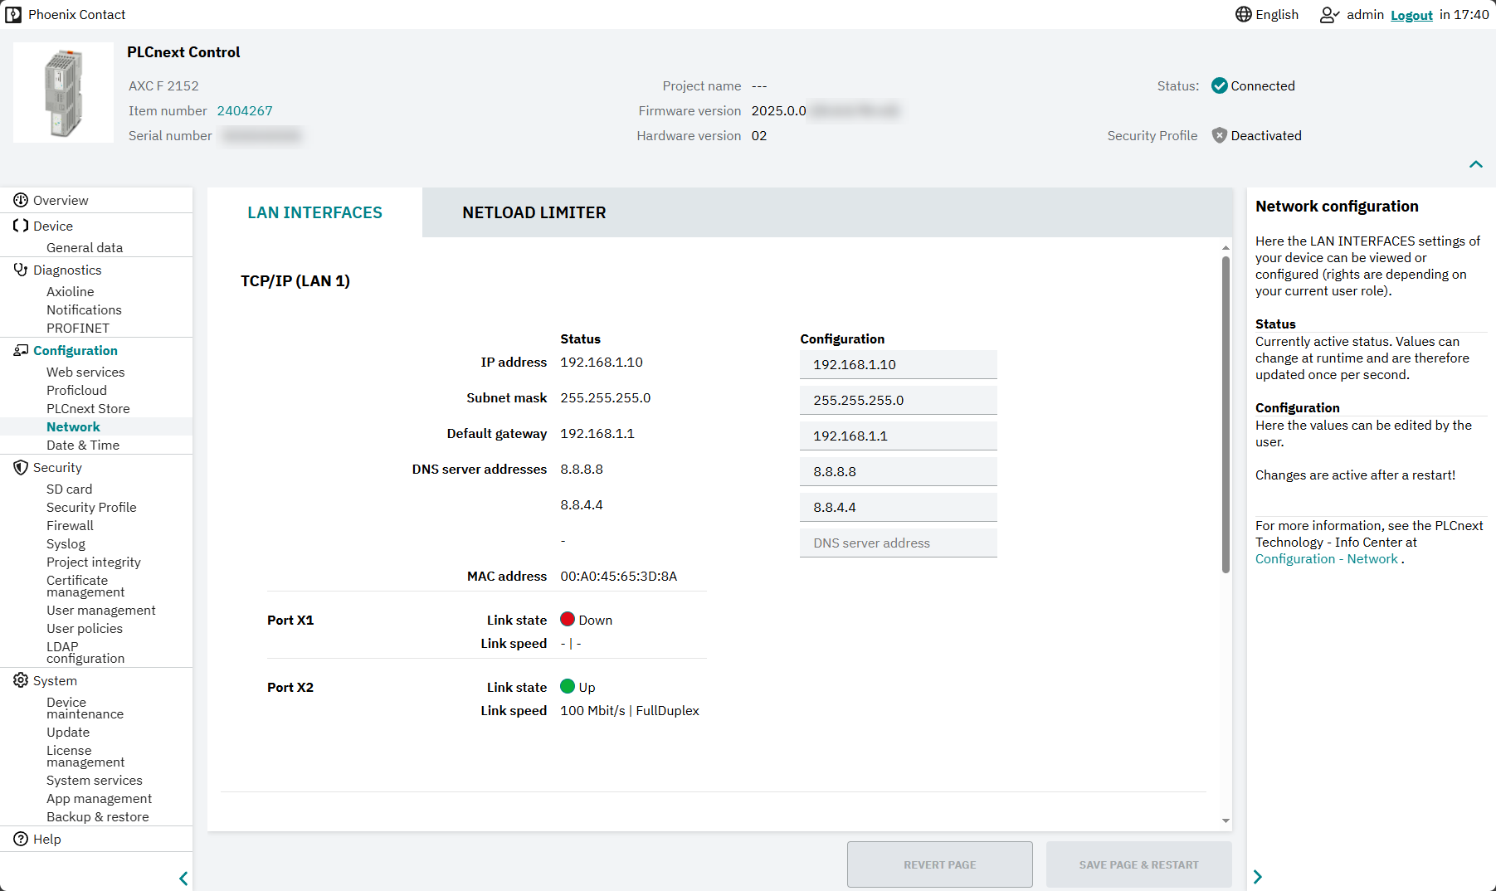Image resolution: width=1496 pixels, height=891 pixels.
Task: Open the System menu section
Action: [55, 680]
